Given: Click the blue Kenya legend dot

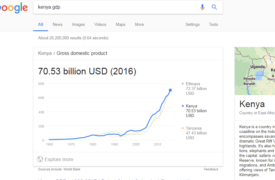Looking at the screenshot, I should [183, 106].
